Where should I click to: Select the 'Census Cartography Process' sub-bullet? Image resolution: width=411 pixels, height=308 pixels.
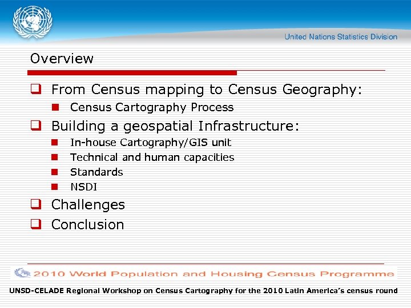[152, 107]
